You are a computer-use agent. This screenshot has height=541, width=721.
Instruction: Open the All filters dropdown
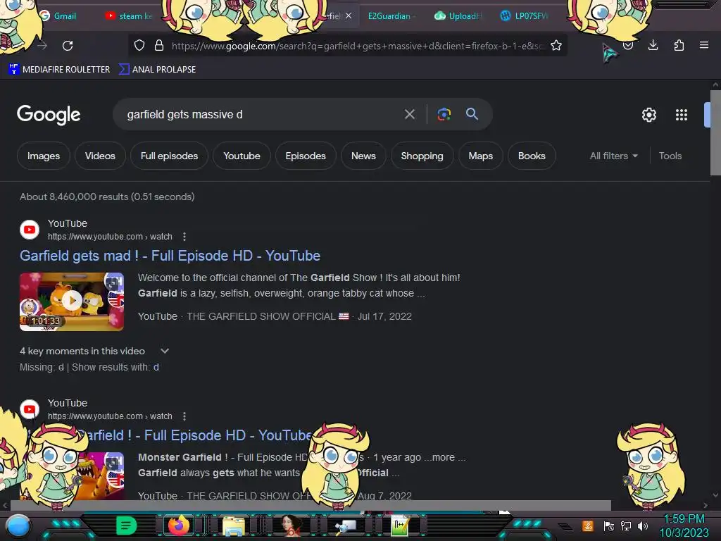click(613, 156)
